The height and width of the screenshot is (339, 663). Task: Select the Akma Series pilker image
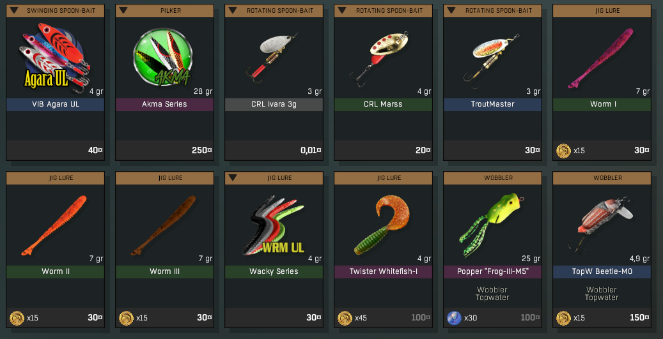click(164, 57)
